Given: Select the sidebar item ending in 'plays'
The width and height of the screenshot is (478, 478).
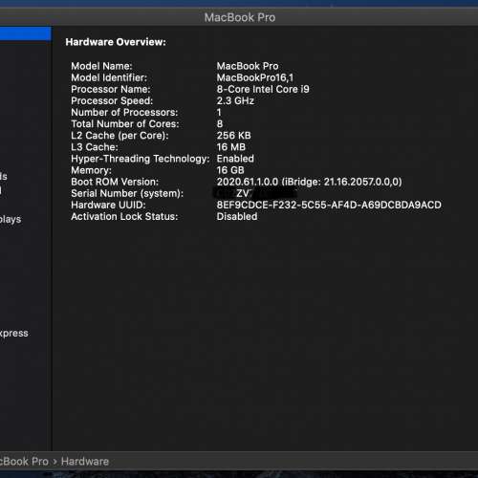Looking at the screenshot, I should 11,220.
